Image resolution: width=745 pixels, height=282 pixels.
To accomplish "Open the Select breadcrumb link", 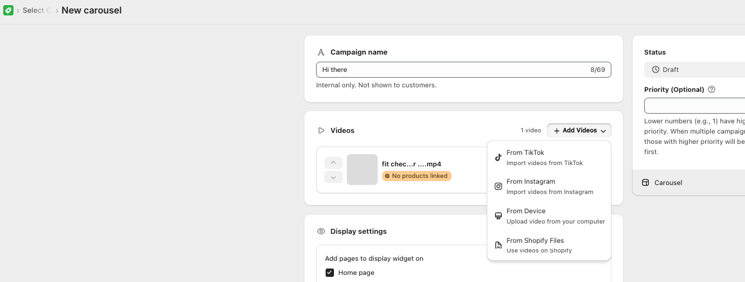I will pos(37,10).
